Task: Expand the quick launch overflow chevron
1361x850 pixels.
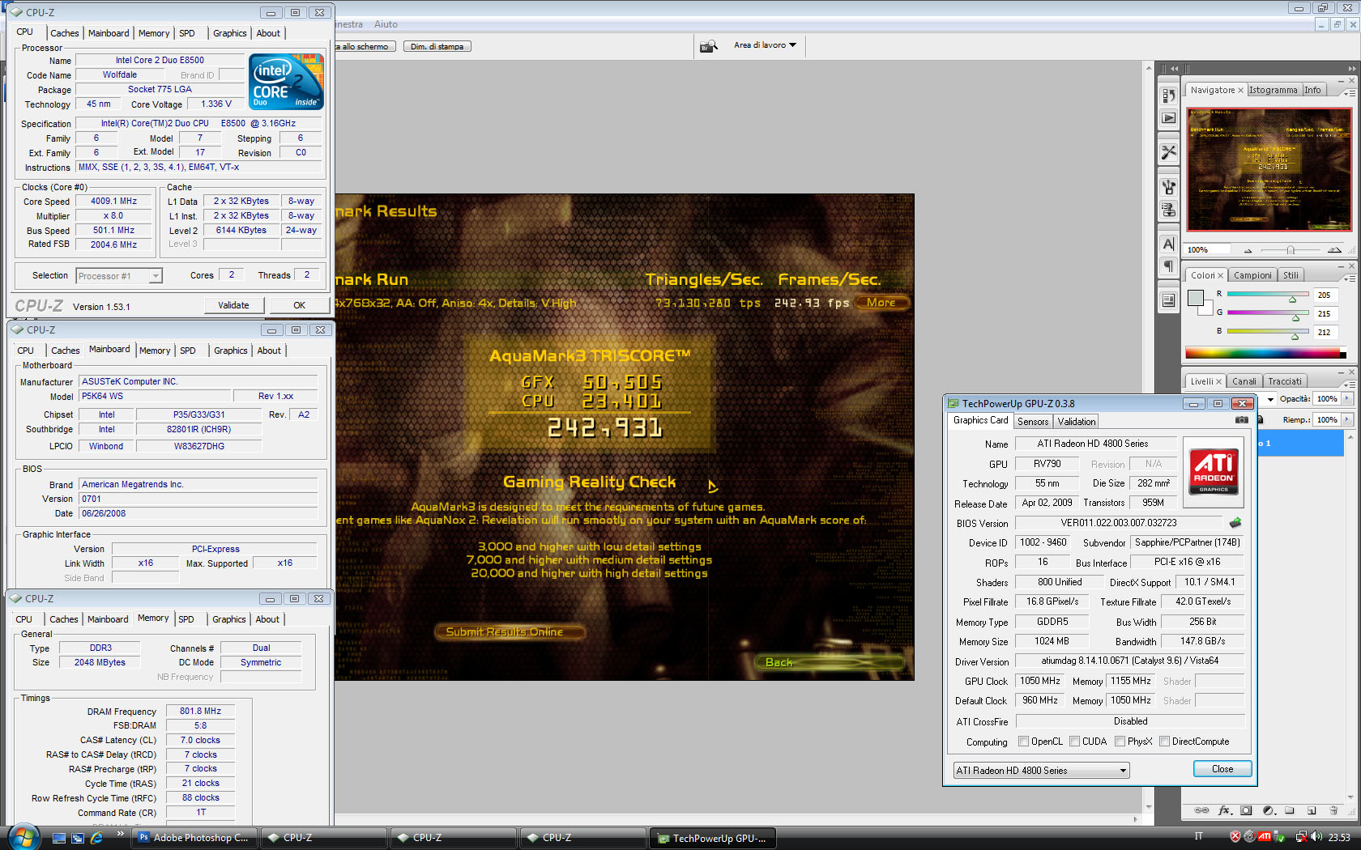Action: tap(121, 833)
